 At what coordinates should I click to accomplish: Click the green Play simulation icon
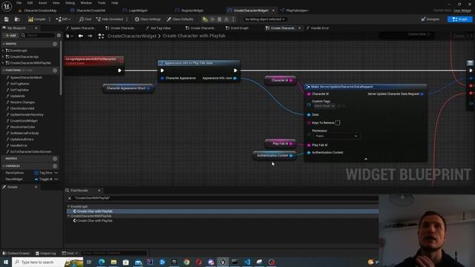click(205, 19)
